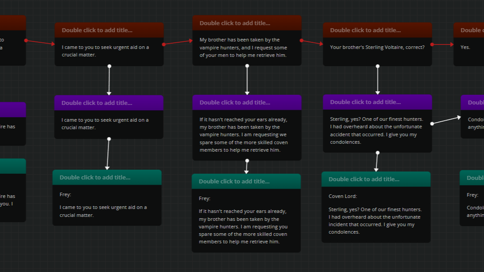Select title of purple 'I came to you' node
This screenshot has width=484, height=272.
97,103
